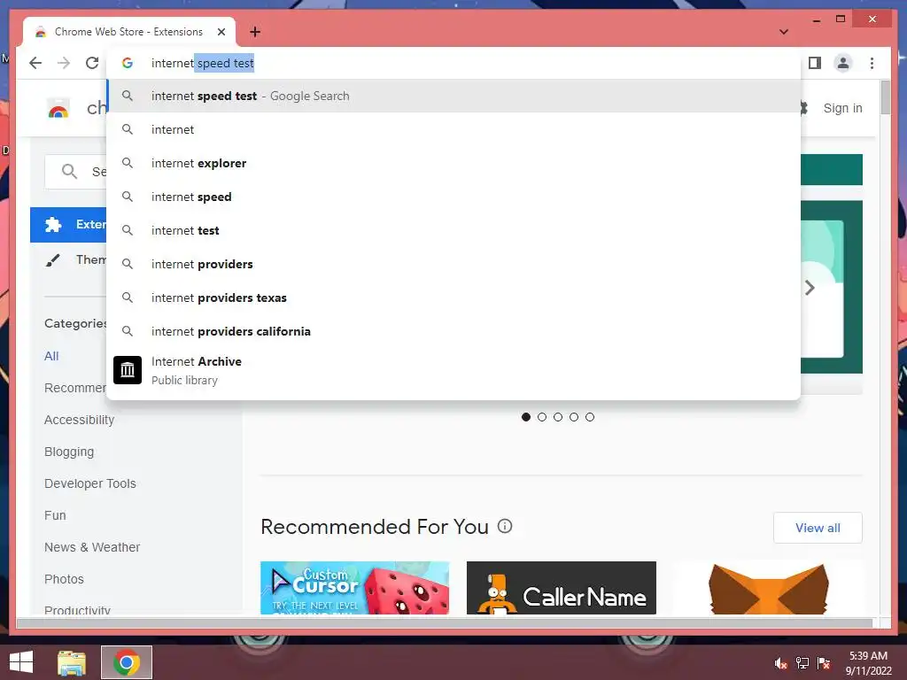
Task: Select the 'internet speed' suggestion
Action: tap(454, 197)
